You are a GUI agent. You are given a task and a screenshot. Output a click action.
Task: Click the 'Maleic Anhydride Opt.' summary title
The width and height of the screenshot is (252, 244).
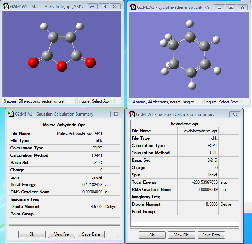tap(64, 125)
